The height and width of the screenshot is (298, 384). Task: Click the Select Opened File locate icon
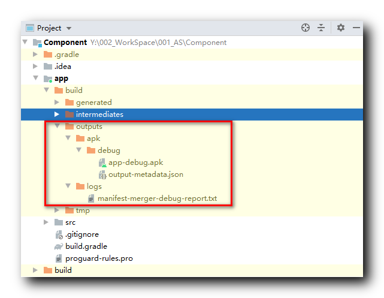coord(306,28)
